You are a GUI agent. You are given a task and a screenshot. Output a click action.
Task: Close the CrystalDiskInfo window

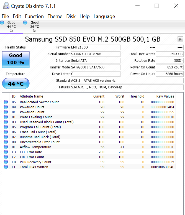176,6
